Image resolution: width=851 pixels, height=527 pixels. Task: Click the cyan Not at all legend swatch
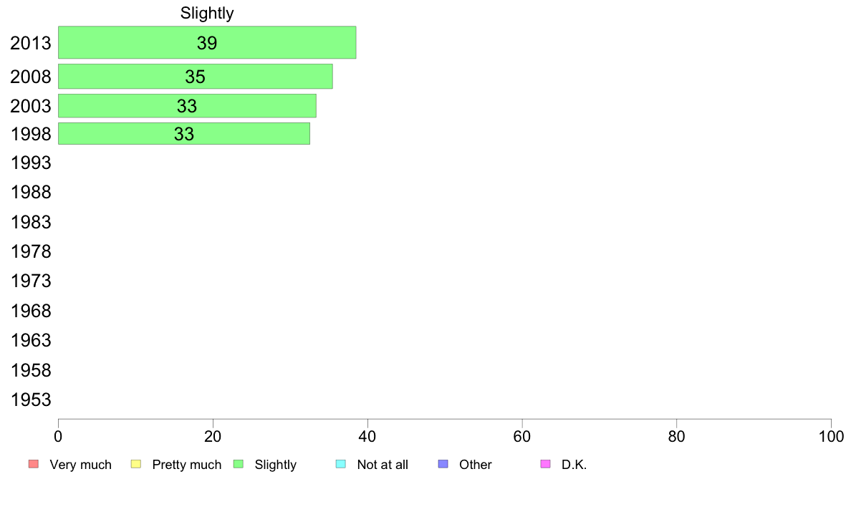pyautogui.click(x=341, y=464)
